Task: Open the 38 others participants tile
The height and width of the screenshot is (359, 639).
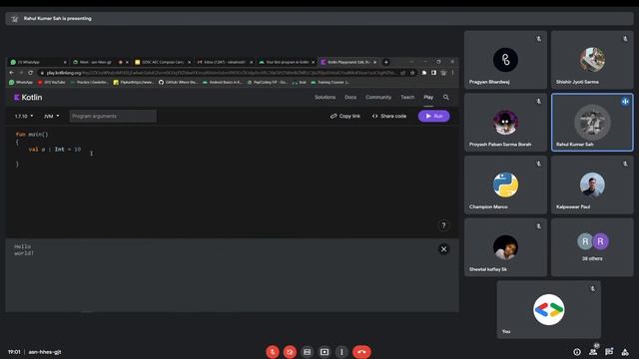Action: click(592, 247)
